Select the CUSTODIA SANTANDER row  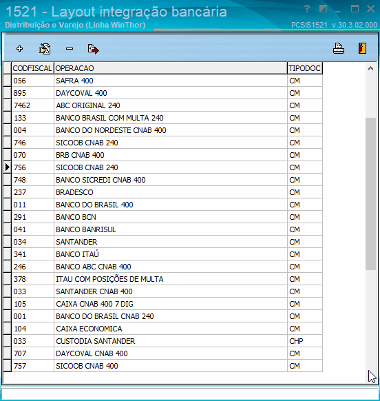tap(162, 341)
